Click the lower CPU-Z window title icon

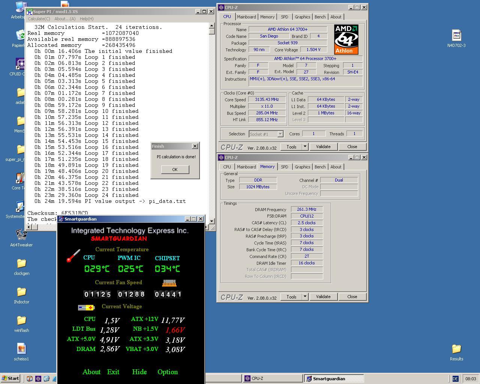(221, 157)
